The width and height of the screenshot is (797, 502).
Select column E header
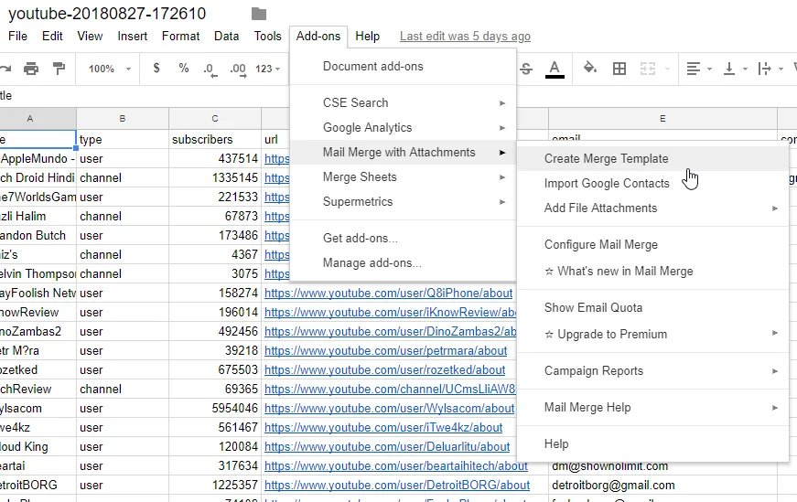pos(662,118)
